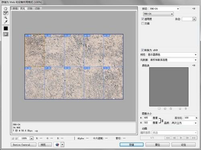Screen dimensions: 201x150
Task: Click the image width W input field
Action: [148, 118]
